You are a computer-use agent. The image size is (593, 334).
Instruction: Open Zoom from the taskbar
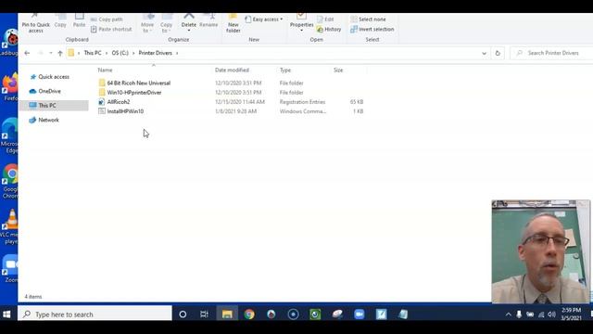pos(360,315)
